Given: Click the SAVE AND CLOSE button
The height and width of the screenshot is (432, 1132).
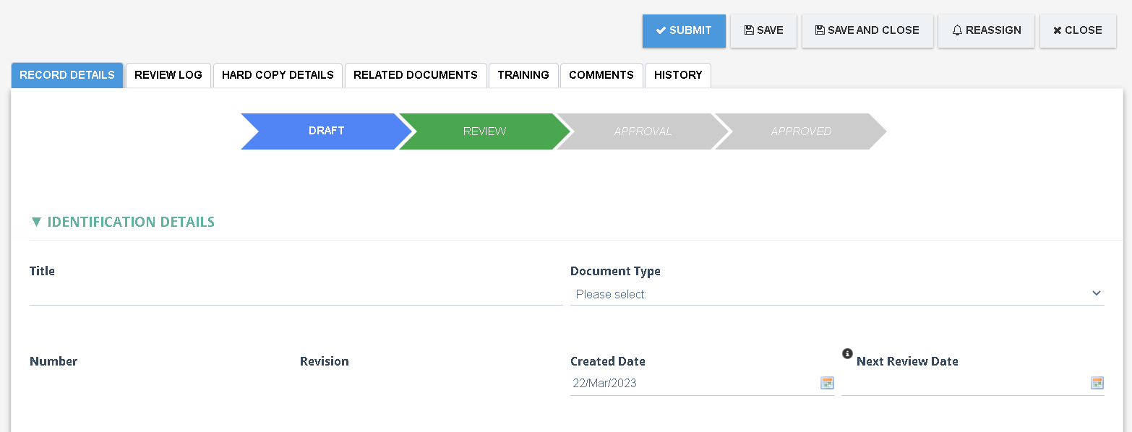Looking at the screenshot, I should (867, 30).
